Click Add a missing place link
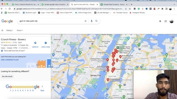177x99 pixels. (10, 60)
